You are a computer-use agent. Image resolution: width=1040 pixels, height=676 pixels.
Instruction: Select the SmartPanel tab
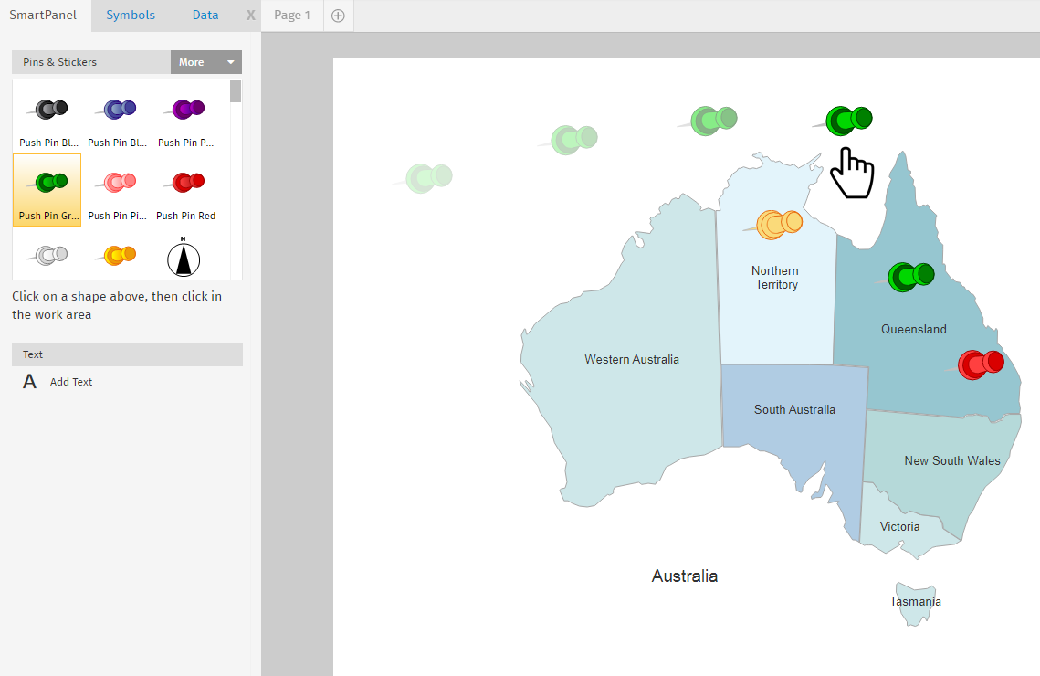point(43,16)
